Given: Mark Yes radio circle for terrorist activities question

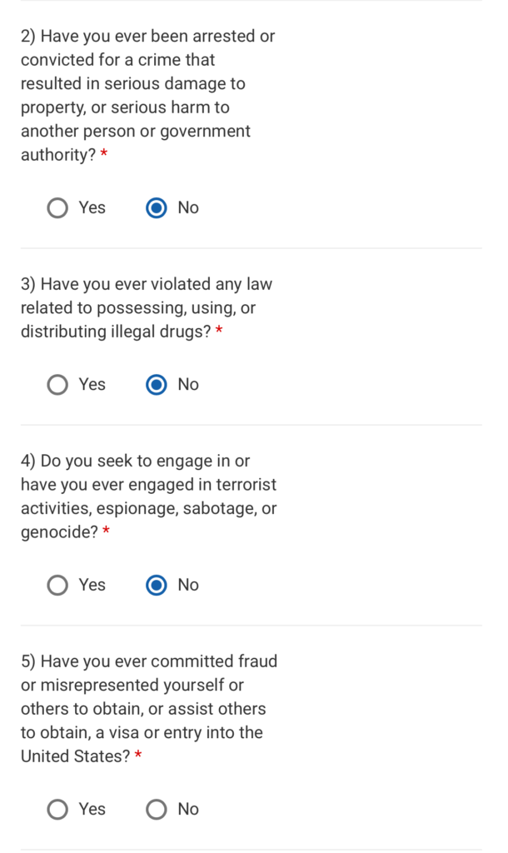Looking at the screenshot, I should (x=57, y=586).
